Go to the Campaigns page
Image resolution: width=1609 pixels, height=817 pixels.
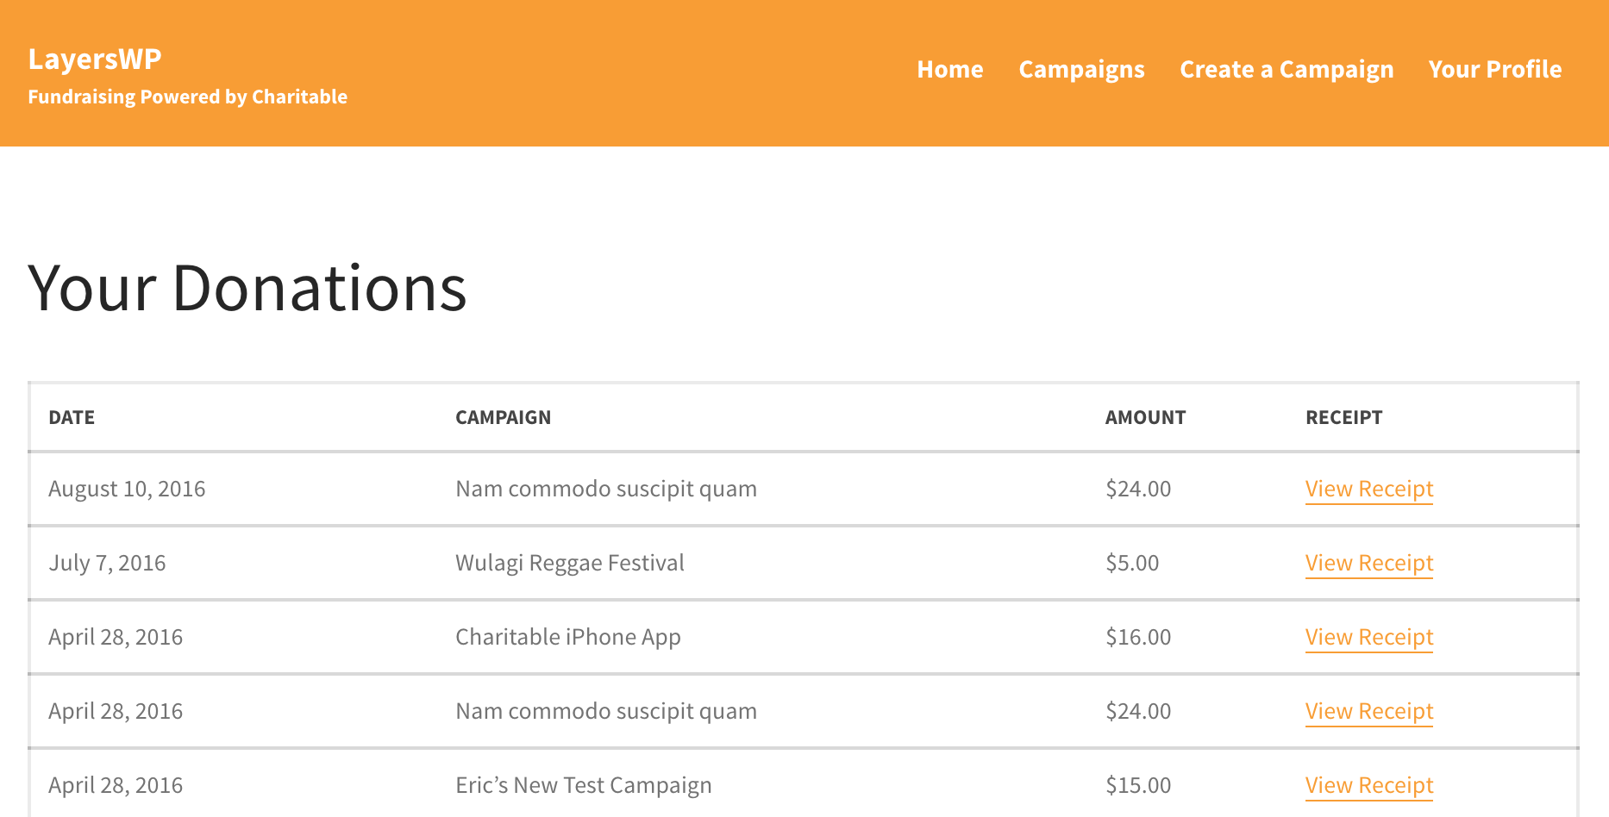point(1081,70)
